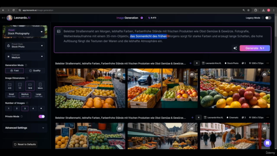The width and height of the screenshot is (277, 156).
Task: Open the Contrast Medium dropdown
Action: 25,56
